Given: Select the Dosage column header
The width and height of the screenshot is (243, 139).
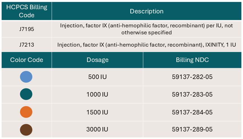Looking at the screenshot, I should pyautogui.click(x=97, y=60).
